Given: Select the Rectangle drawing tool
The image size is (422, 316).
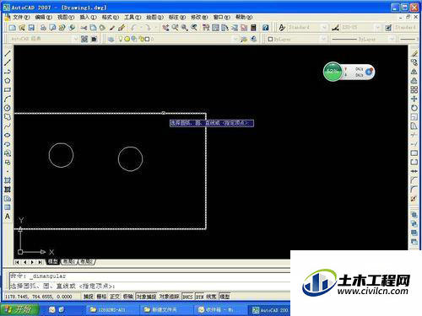Looking at the screenshot, I should click(x=8, y=90).
